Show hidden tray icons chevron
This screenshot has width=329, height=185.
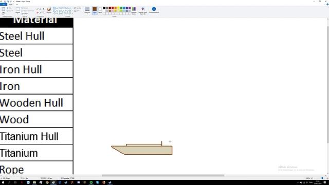(x=298, y=183)
